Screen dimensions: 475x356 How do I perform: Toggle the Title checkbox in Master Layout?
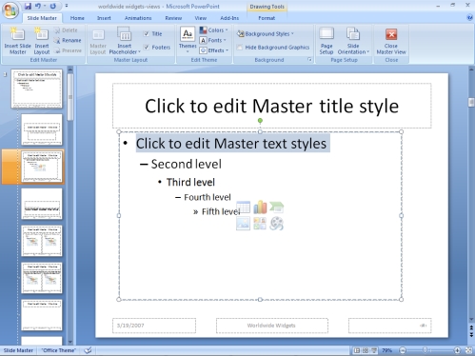pyautogui.click(x=147, y=33)
